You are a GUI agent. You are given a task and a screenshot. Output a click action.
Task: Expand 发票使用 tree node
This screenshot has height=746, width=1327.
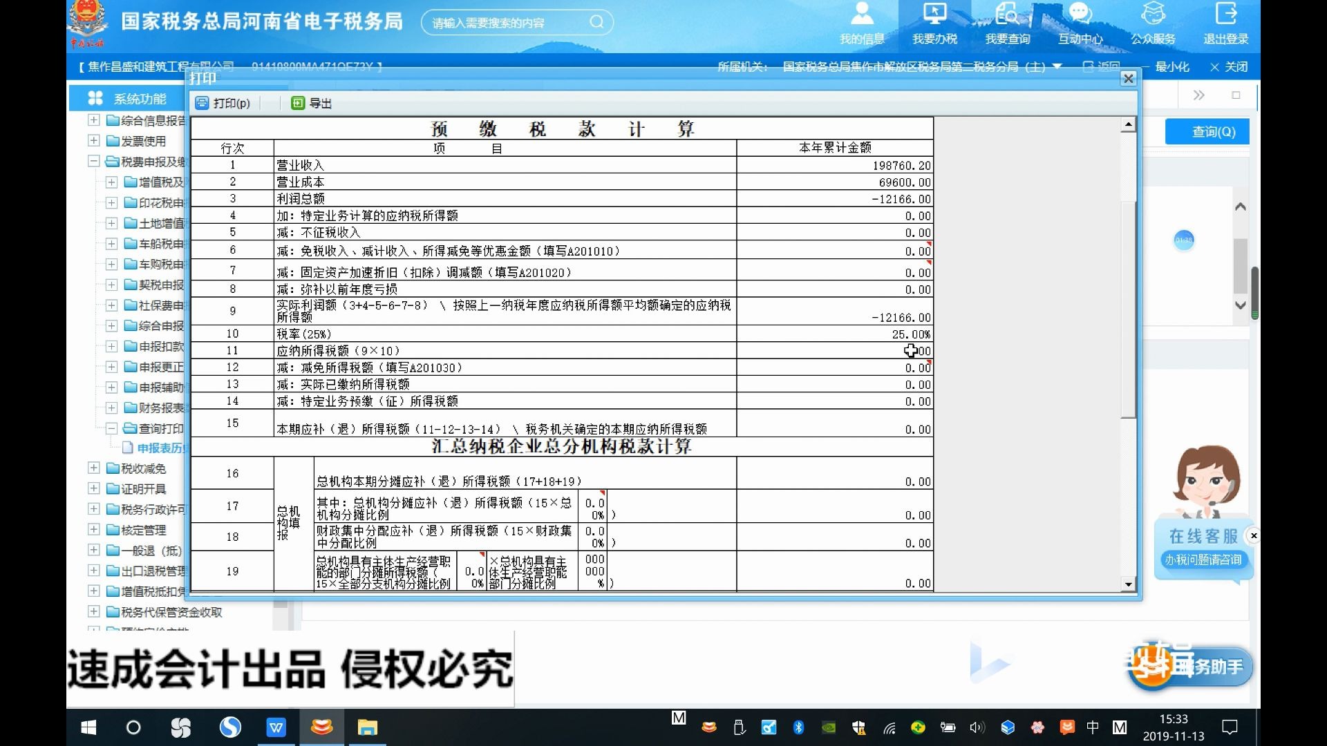pos(94,141)
